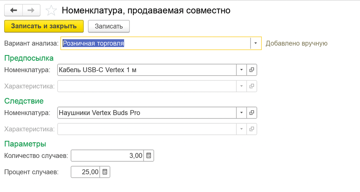Viewport: 360px width, 192px height.
Task: Open calculator for 'Количество случаев'
Action: 149,156
